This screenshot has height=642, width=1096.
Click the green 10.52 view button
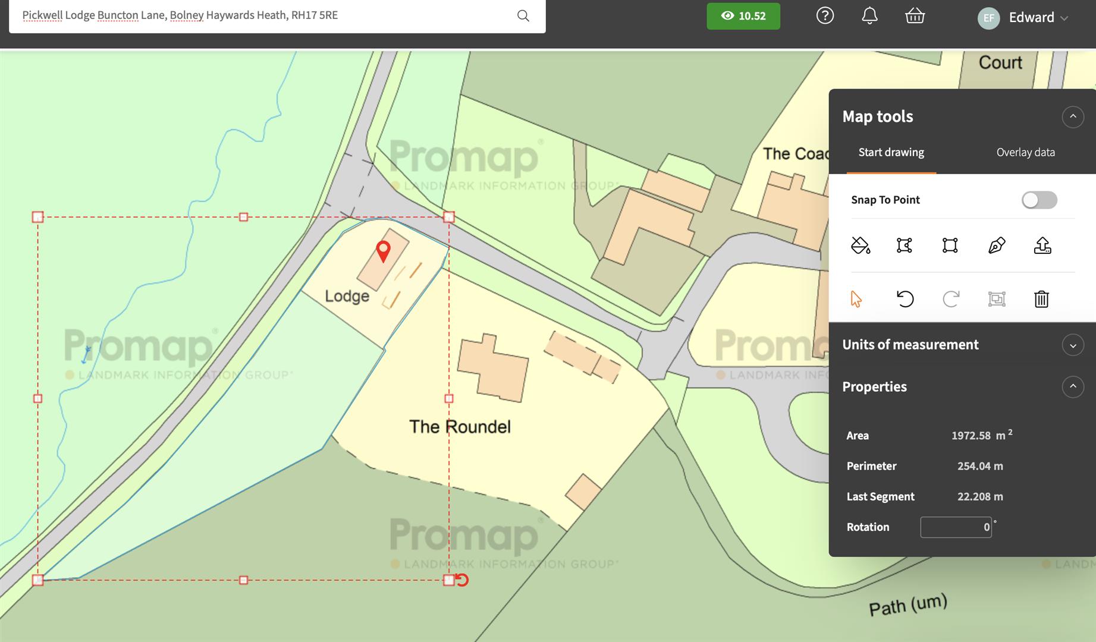click(743, 16)
